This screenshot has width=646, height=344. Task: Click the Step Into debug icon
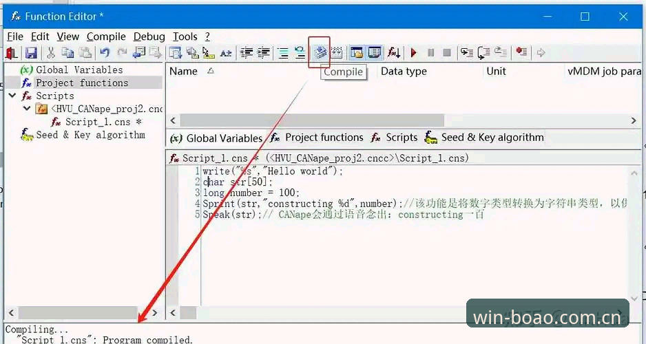coord(467,53)
